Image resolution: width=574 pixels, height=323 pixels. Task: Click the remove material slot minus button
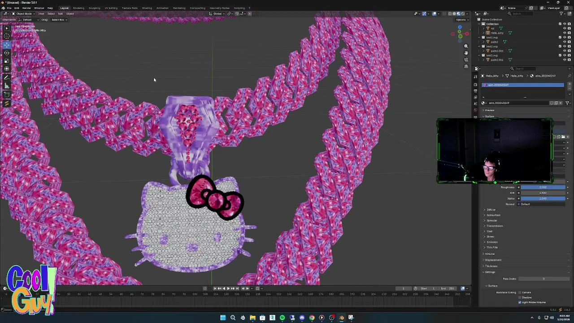click(x=570, y=89)
